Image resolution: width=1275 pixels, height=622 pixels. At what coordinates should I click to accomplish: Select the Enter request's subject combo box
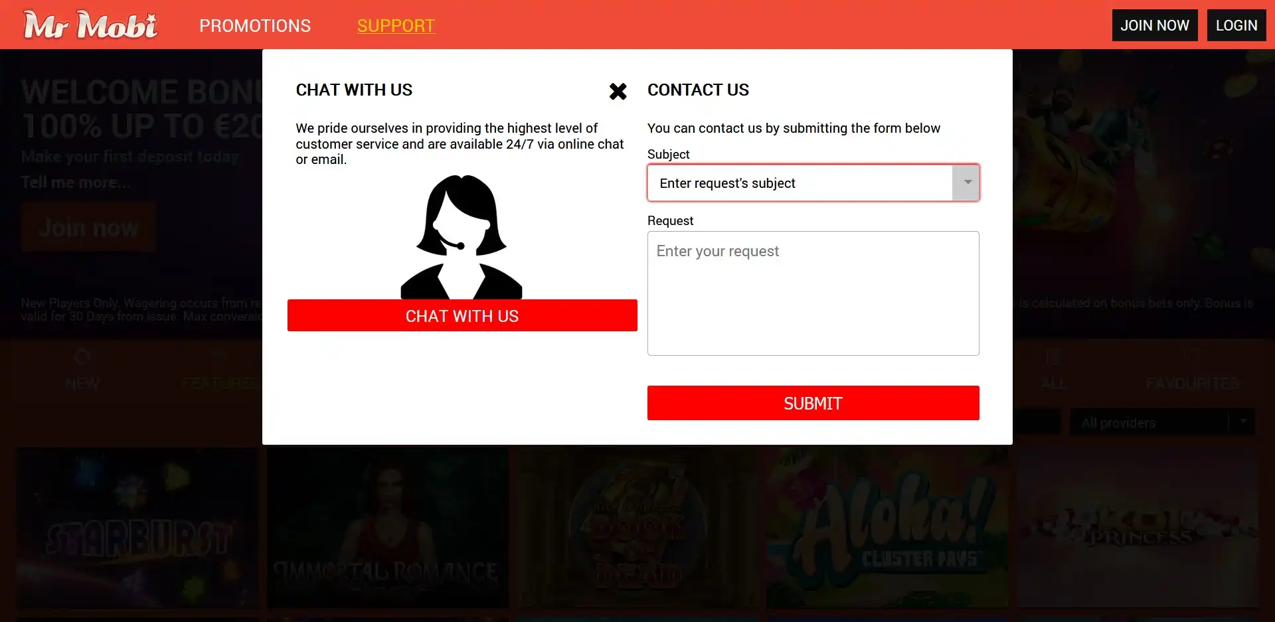(x=813, y=183)
